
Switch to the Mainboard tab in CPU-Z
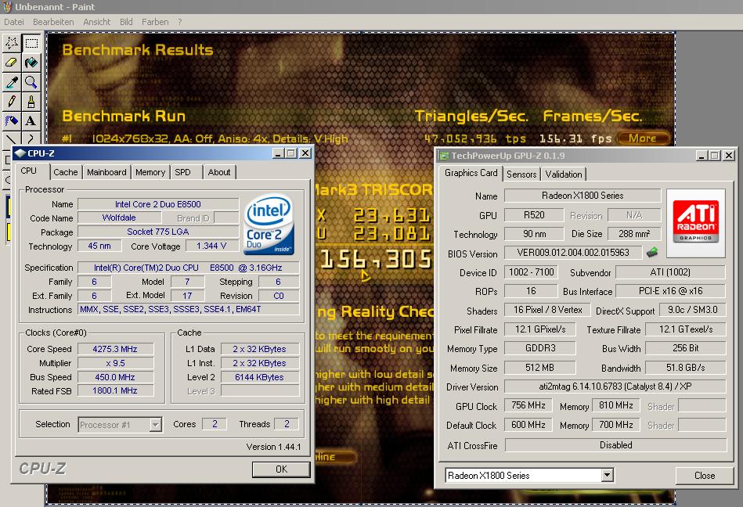(x=106, y=172)
